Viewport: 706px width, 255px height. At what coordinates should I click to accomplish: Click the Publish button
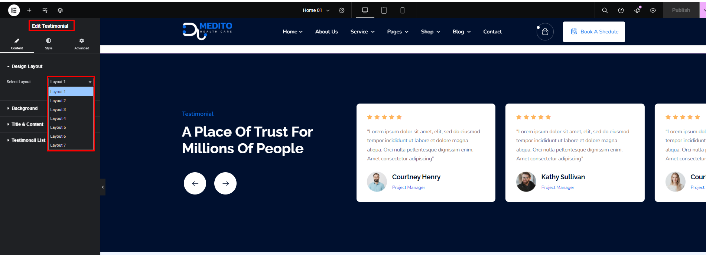(x=680, y=10)
